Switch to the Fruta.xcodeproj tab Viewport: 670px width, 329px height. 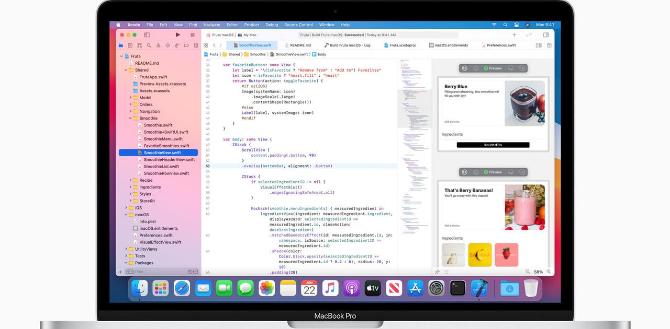coord(399,45)
